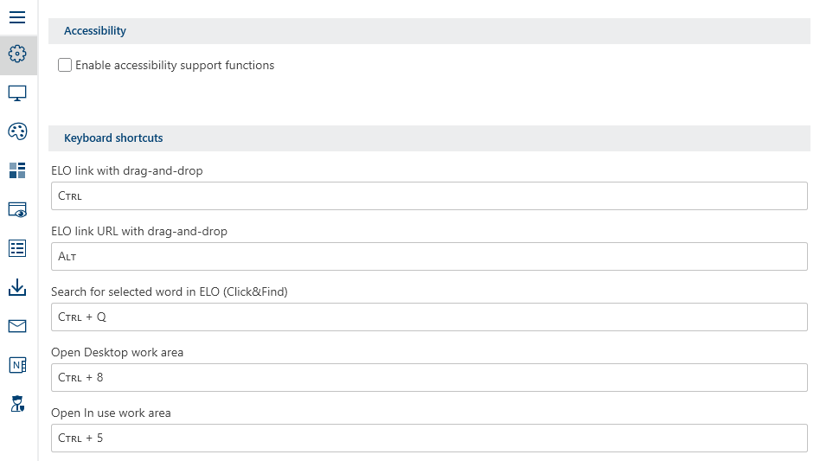Select the list view icon in sidebar

pyautogui.click(x=17, y=248)
